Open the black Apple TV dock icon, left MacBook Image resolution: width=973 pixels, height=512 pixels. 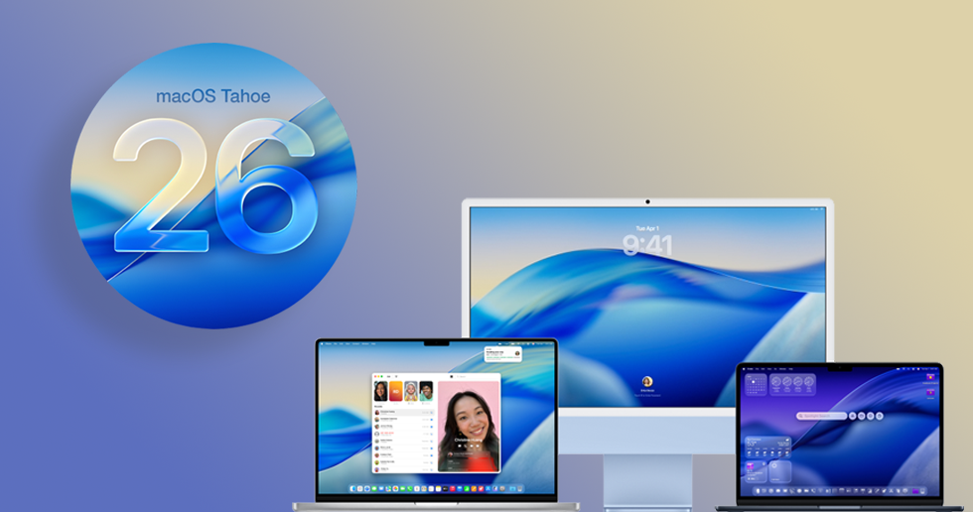click(446, 488)
